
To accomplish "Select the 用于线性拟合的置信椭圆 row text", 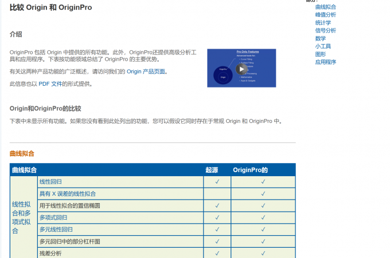I will [x=69, y=205].
